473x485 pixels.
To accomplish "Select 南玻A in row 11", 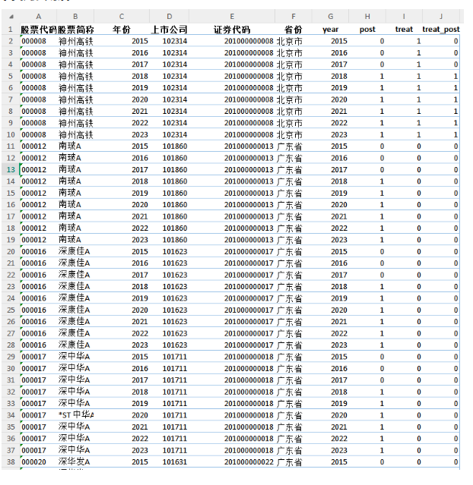I will (75, 146).
